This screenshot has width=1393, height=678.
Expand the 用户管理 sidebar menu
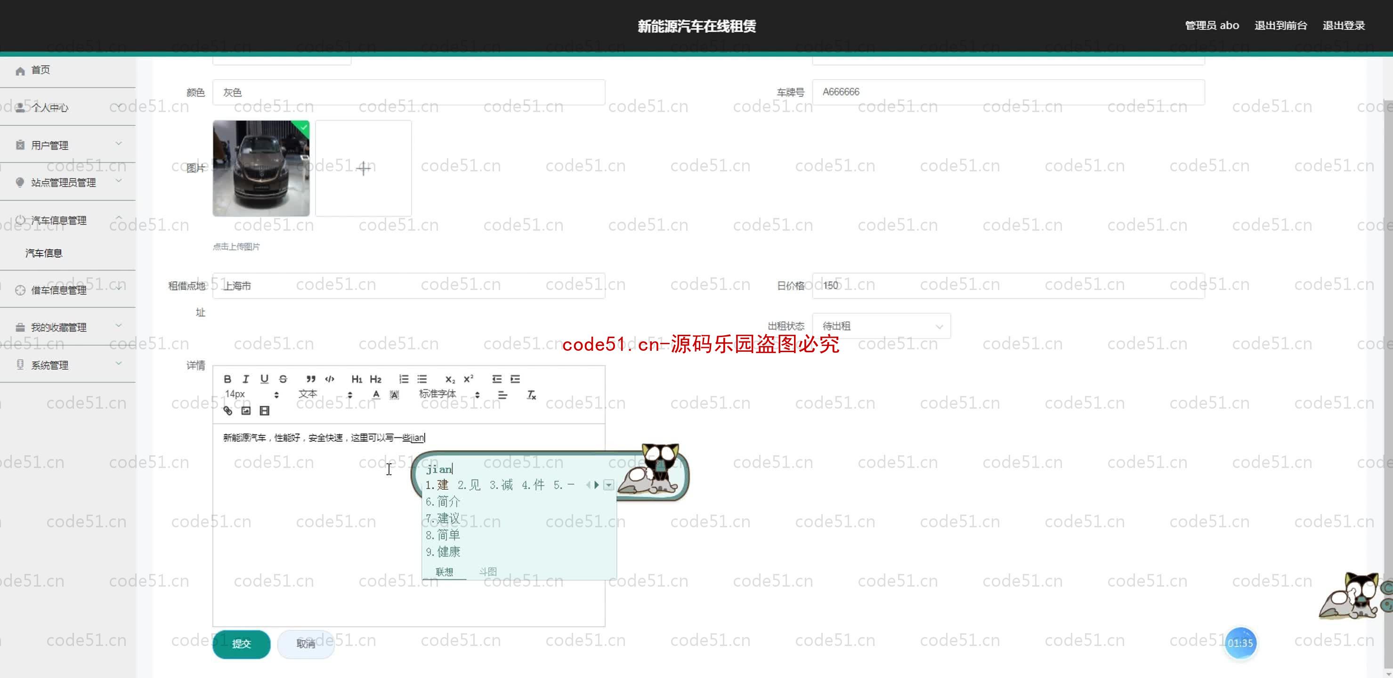pyautogui.click(x=66, y=145)
